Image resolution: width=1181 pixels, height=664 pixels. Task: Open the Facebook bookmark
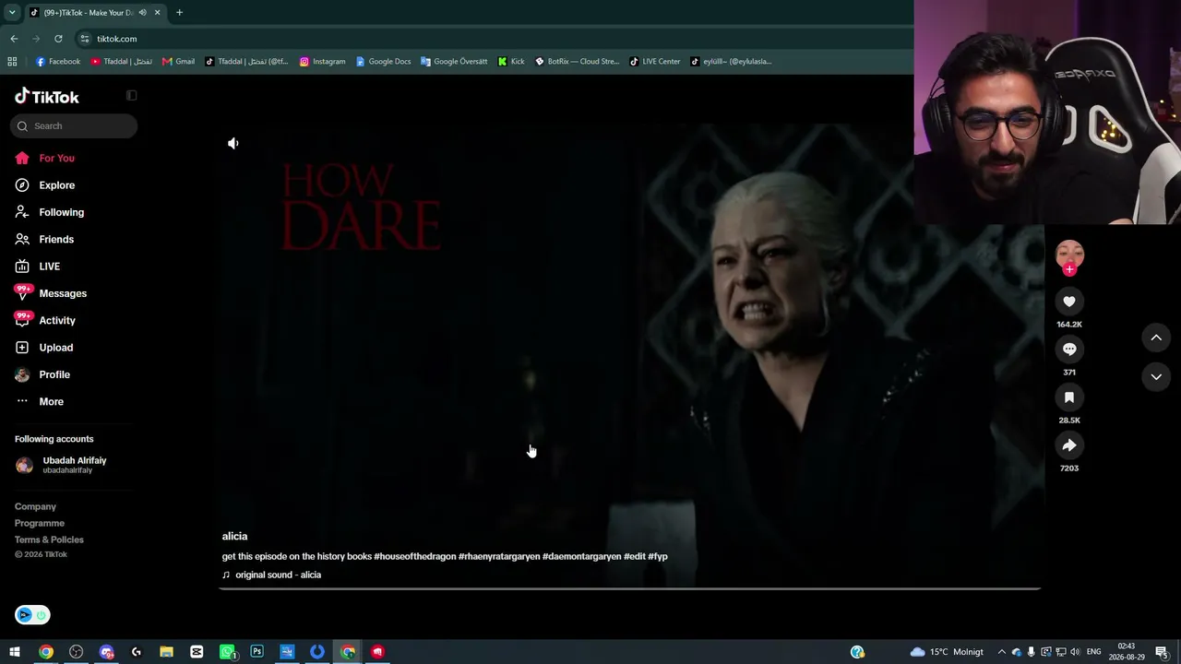click(x=57, y=62)
